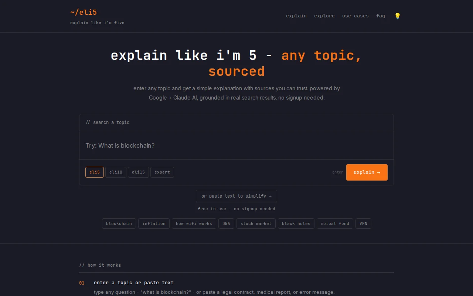
Task: Open the explore nav item
Action: pyautogui.click(x=324, y=16)
